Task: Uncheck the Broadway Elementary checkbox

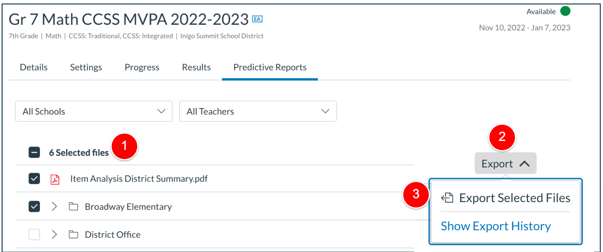Action: 34,206
